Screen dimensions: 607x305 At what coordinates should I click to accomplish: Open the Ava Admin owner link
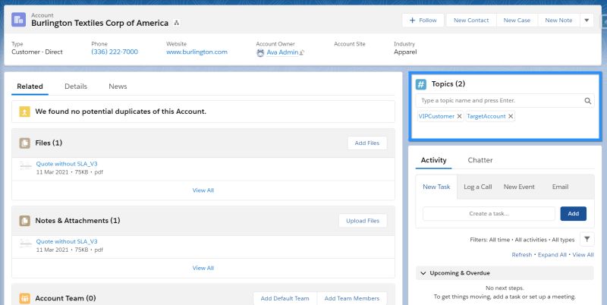[282, 52]
